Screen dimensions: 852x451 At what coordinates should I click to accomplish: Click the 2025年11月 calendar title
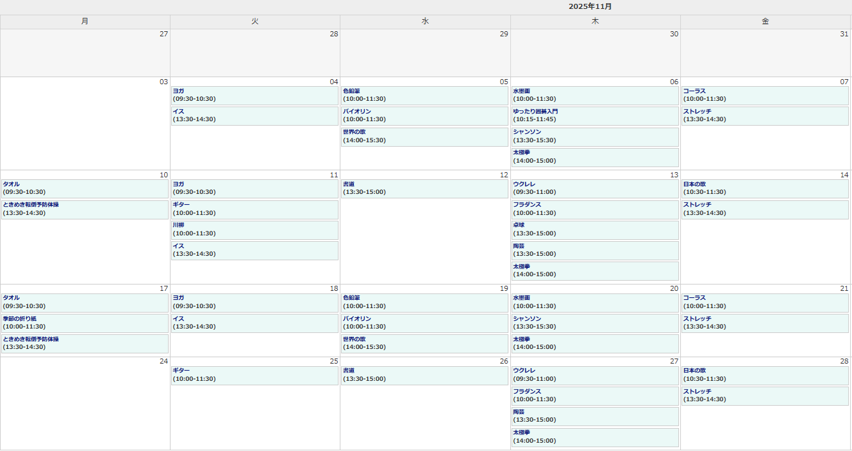pos(590,6)
